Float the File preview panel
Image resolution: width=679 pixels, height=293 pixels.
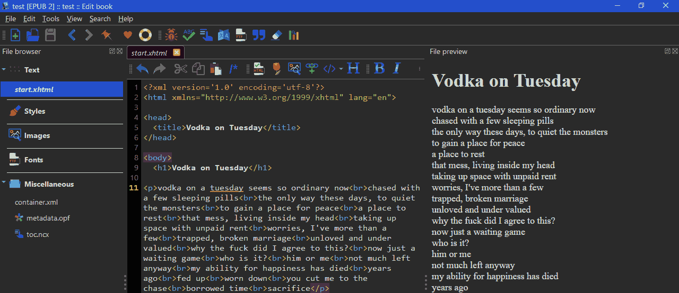click(667, 51)
